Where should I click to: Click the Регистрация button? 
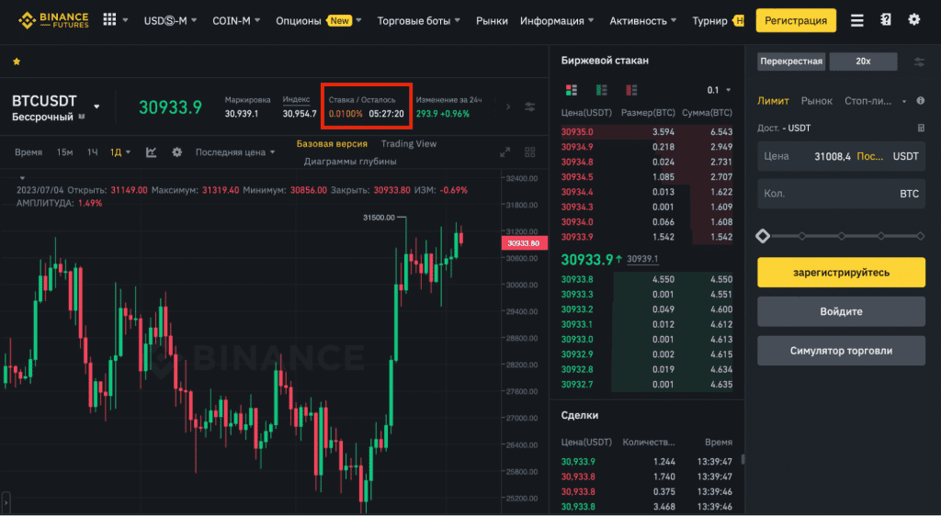tap(796, 20)
